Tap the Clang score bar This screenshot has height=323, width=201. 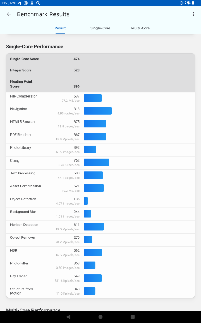[96, 162]
